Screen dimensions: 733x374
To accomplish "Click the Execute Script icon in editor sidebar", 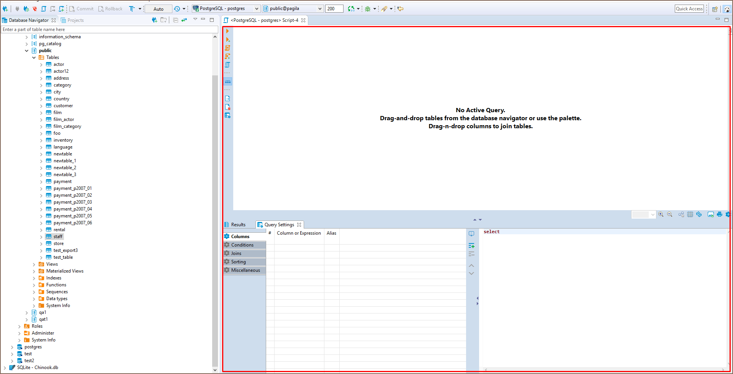I will coord(227,48).
